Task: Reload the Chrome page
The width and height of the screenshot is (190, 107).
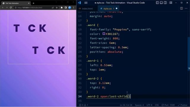Action: point(11,7)
